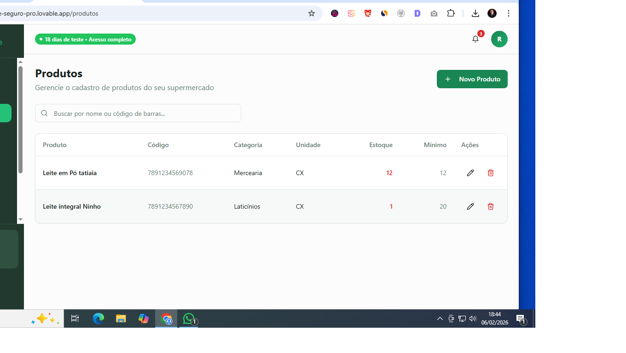Bookmark this page with the star icon
This screenshot has width=626, height=353.
pyautogui.click(x=312, y=13)
